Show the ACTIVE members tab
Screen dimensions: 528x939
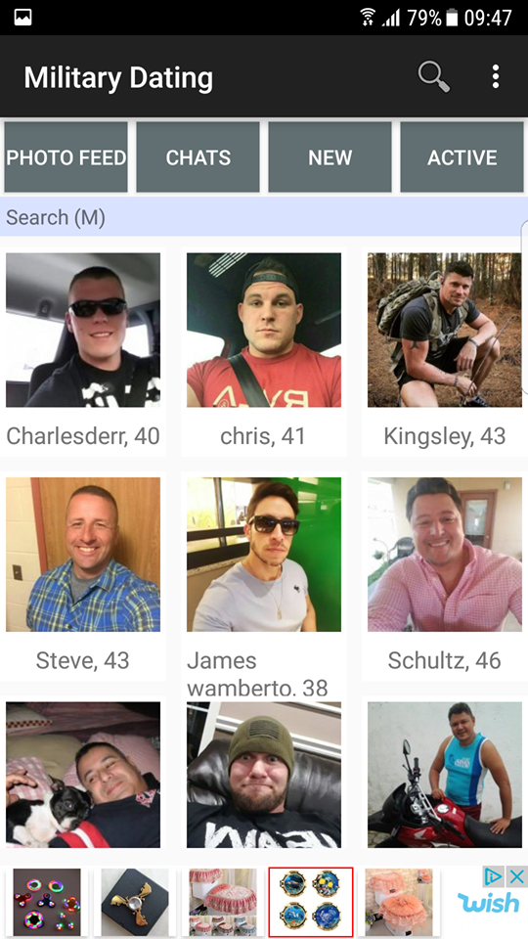462,157
